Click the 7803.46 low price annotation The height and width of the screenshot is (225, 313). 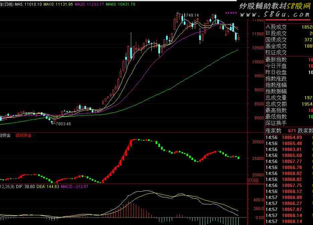pos(63,124)
